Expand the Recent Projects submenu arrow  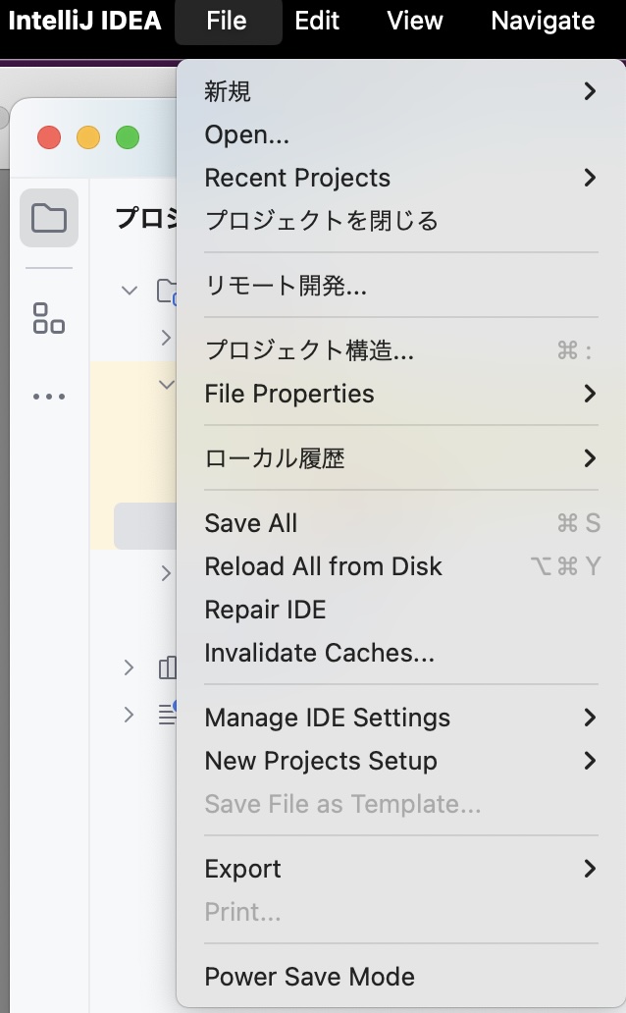589,178
